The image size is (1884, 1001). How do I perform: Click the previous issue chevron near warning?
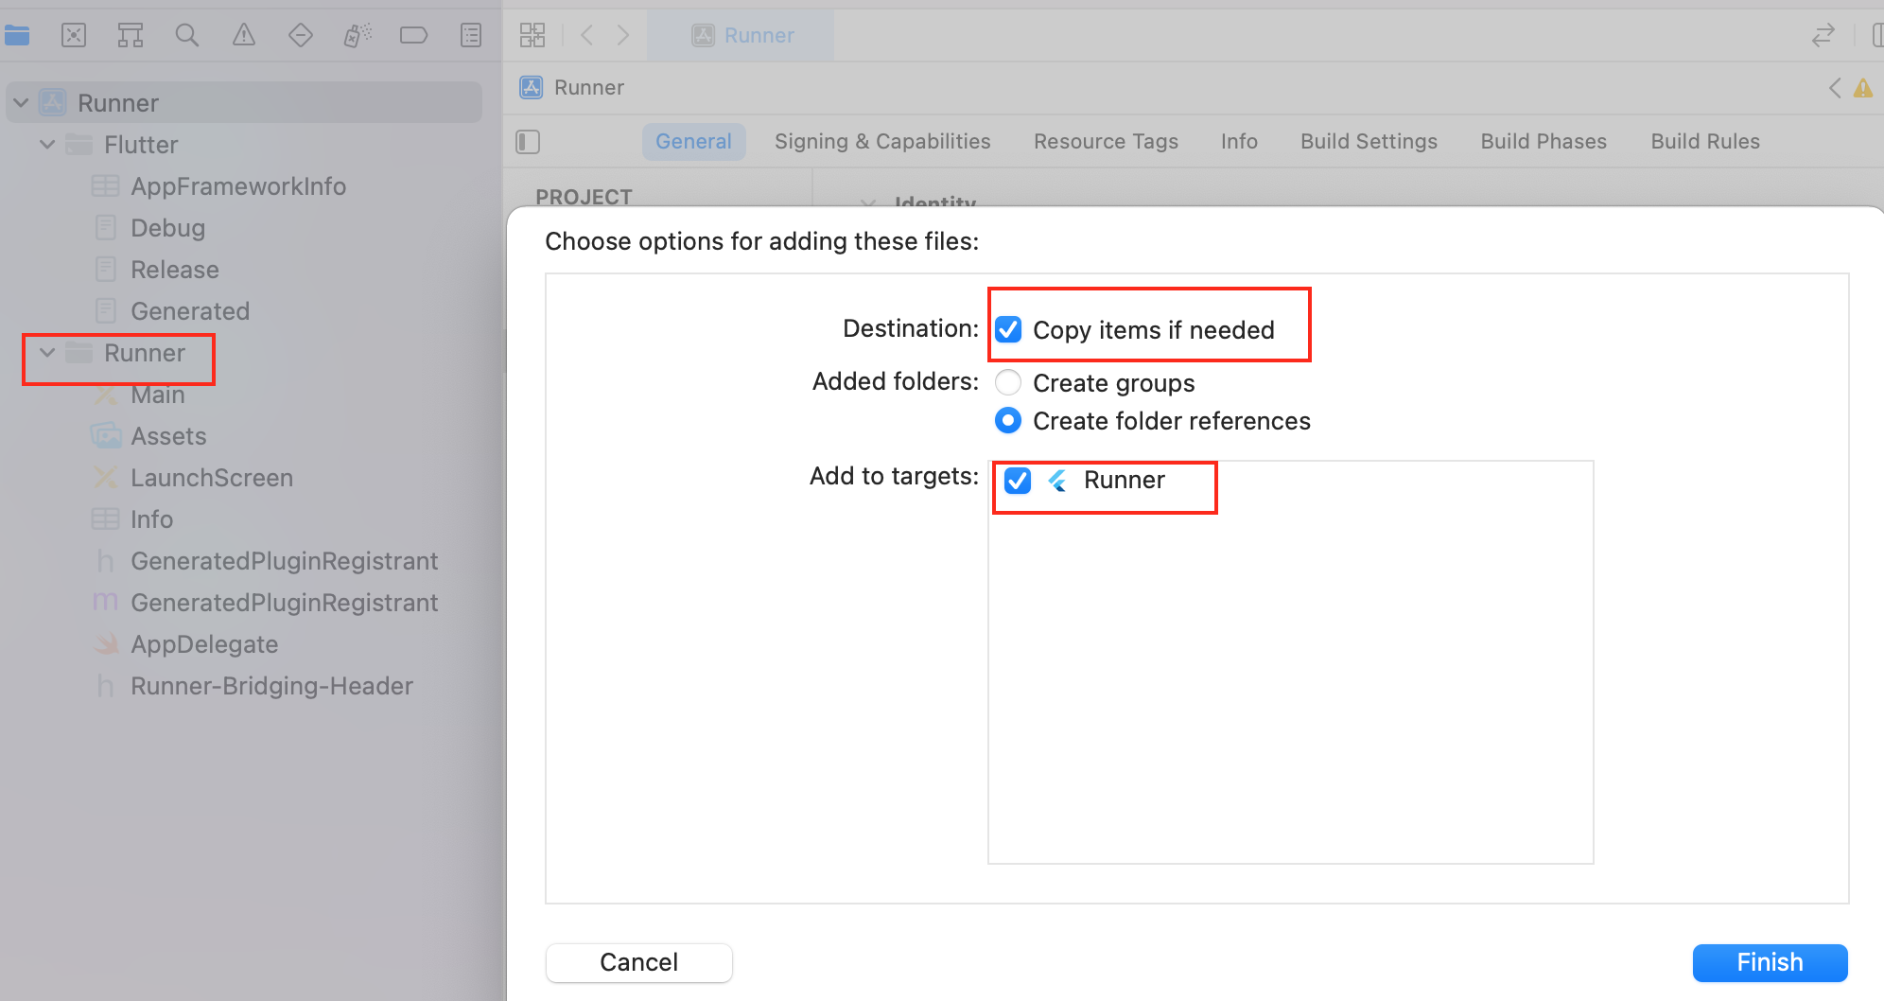[1835, 88]
